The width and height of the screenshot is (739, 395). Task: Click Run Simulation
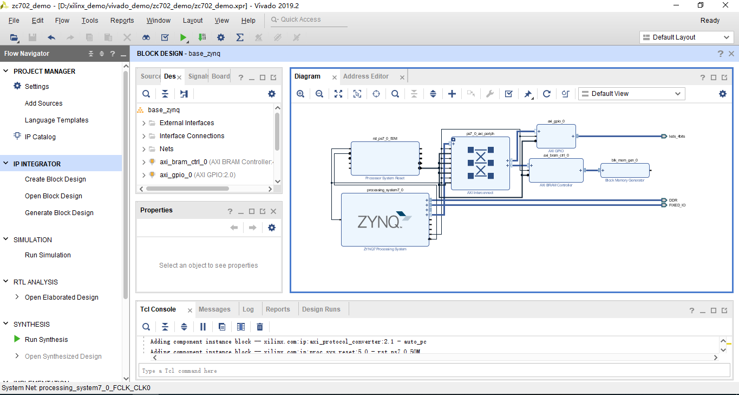click(x=48, y=255)
